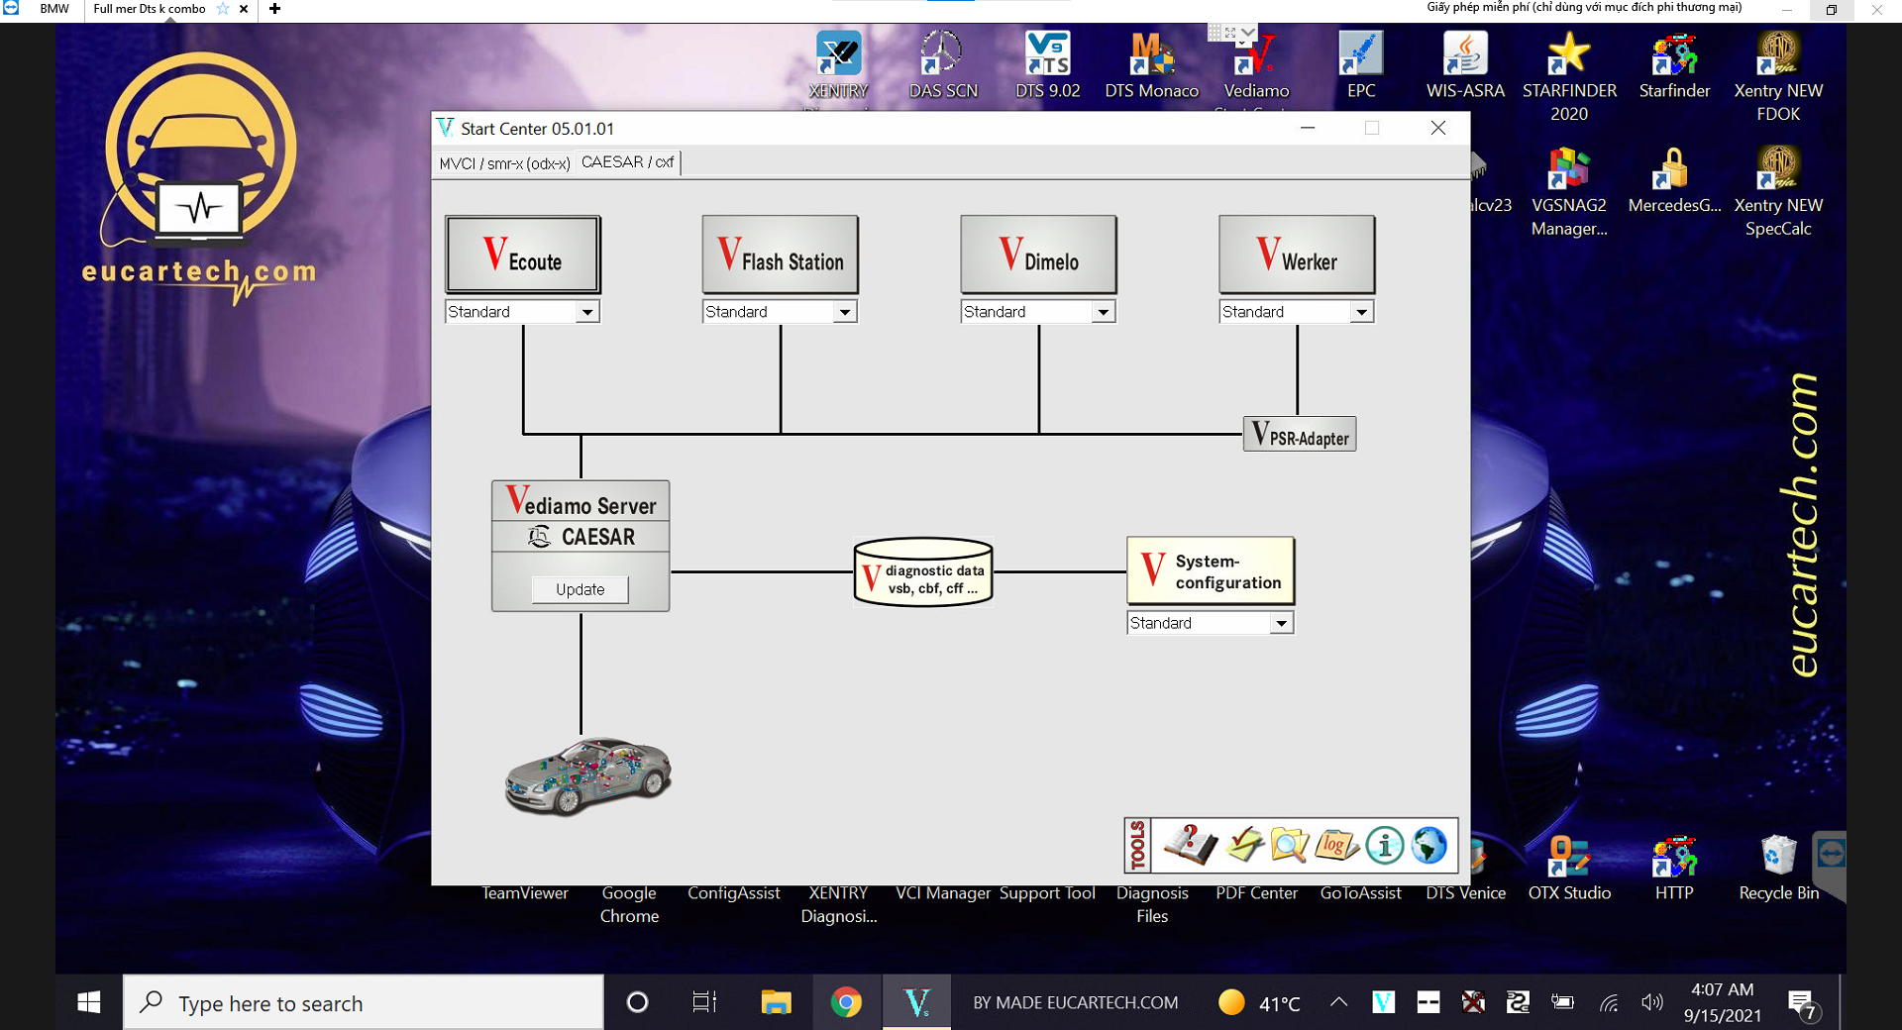The width and height of the screenshot is (1902, 1030).
Task: Open the info tool icon
Action: [1384, 845]
